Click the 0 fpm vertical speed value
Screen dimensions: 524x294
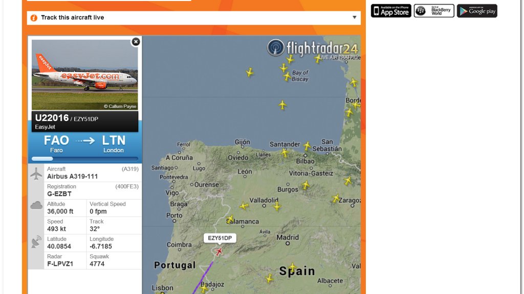click(98, 211)
